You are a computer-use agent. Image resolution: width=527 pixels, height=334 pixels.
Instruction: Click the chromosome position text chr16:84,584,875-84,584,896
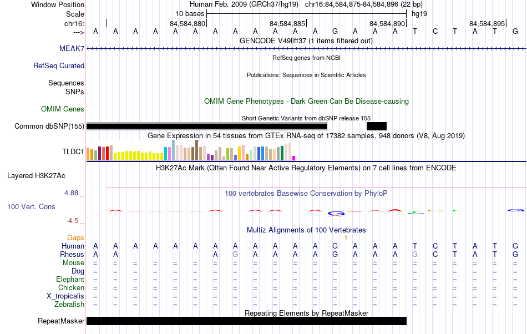(x=352, y=4)
